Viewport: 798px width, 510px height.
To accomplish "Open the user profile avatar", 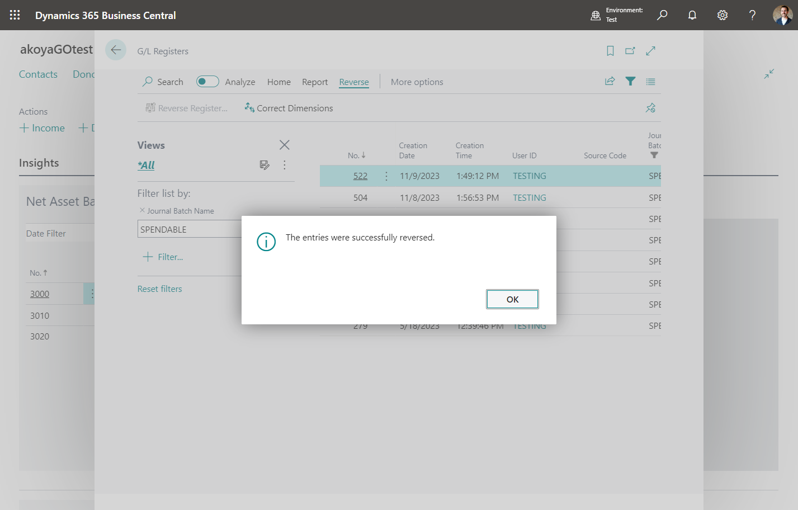I will click(783, 15).
